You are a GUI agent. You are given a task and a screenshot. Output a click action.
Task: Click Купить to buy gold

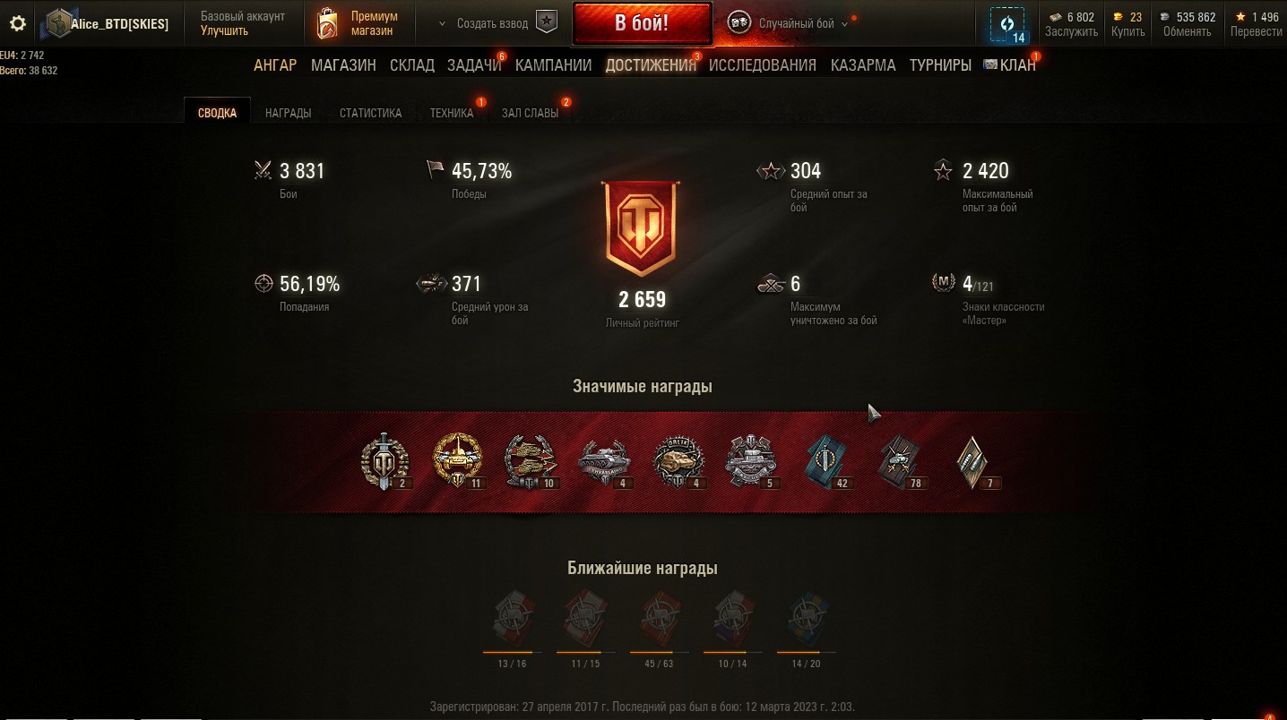coord(1127,31)
